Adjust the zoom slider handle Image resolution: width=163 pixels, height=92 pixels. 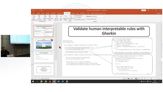point(151,79)
